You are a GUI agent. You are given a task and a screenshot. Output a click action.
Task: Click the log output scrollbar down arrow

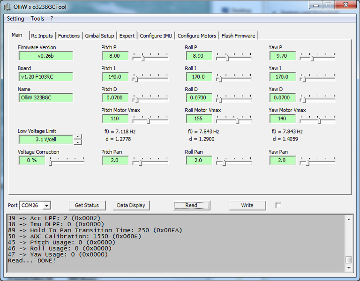click(348, 267)
